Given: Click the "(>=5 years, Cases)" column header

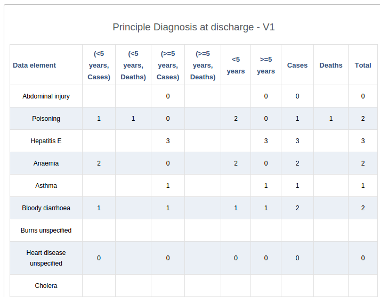Looking at the screenshot, I should (168, 65).
